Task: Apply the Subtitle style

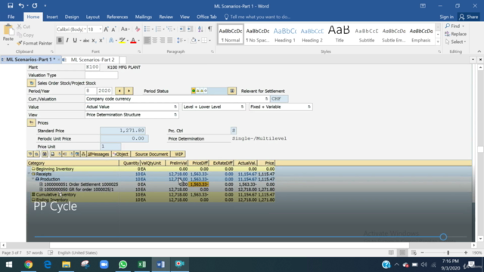Action: pyautogui.click(x=366, y=34)
